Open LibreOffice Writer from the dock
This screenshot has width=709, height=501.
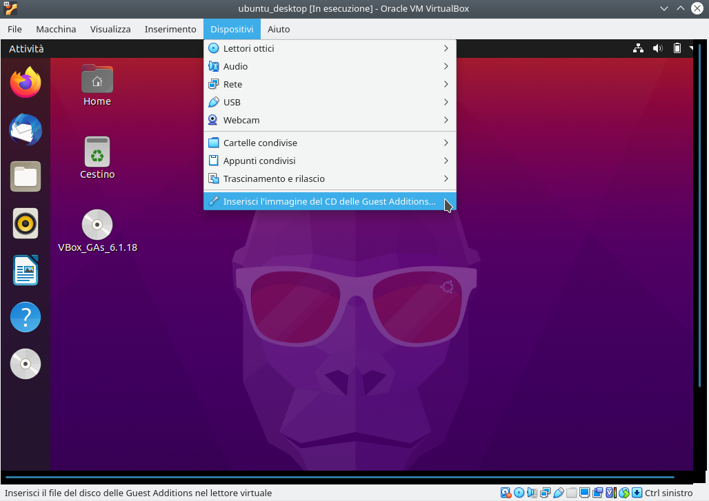click(x=26, y=270)
